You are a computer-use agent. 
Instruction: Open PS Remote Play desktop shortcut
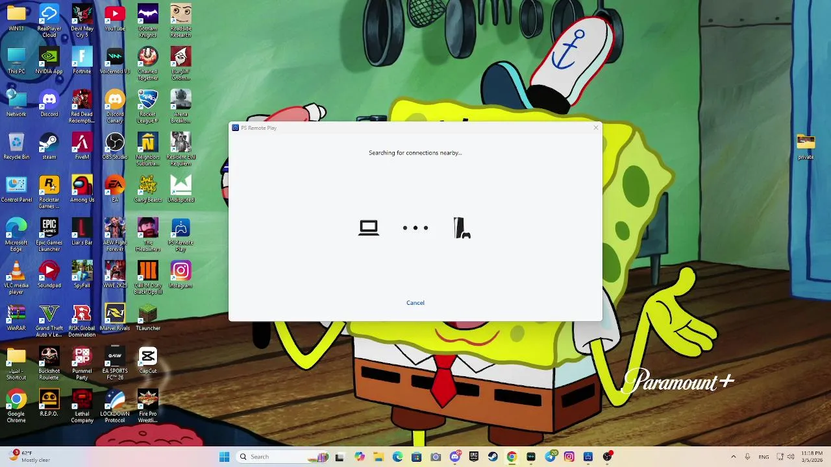180,235
